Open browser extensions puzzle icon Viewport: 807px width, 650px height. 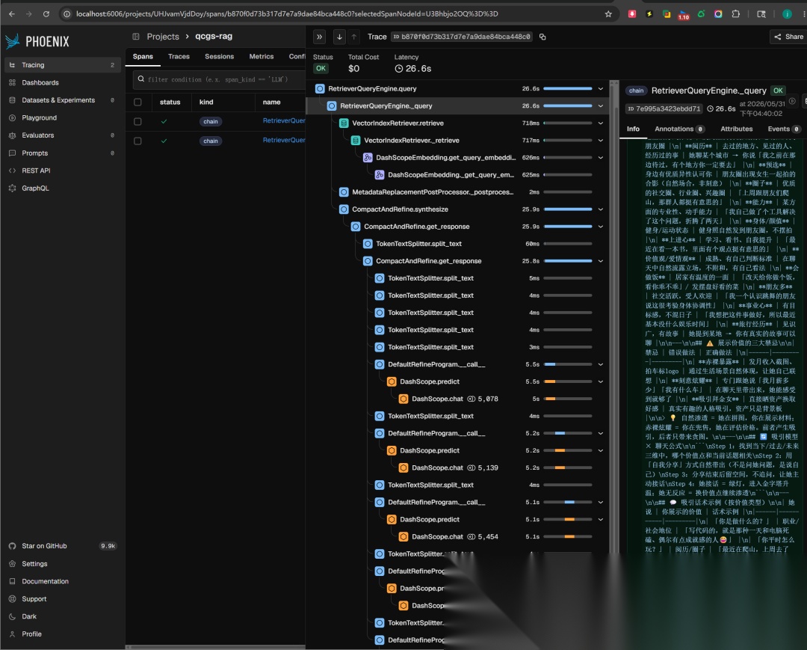pos(736,14)
